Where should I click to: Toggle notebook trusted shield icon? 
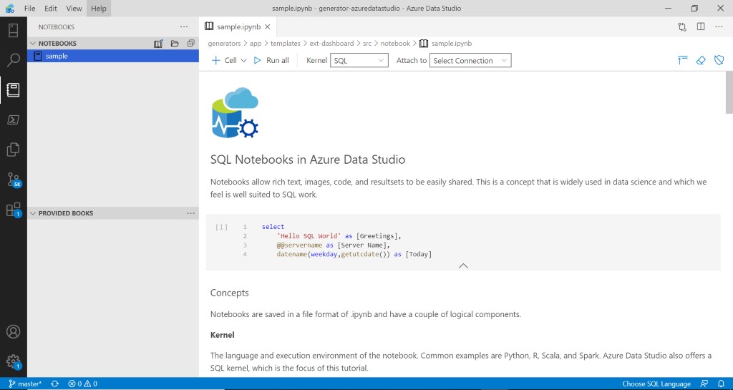(x=719, y=60)
